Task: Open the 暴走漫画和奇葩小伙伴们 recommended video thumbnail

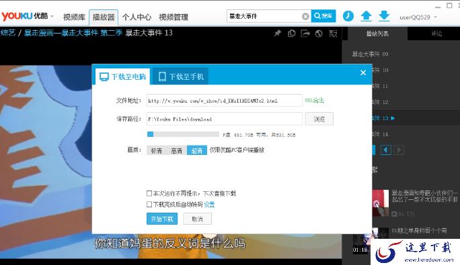Action: click(381, 203)
